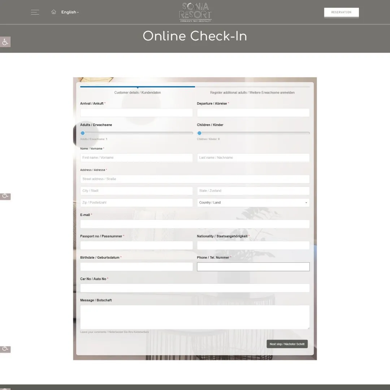Screen dimensions: 390x390
Task: Open the hamburger navigation menu
Action: [x=35, y=12]
